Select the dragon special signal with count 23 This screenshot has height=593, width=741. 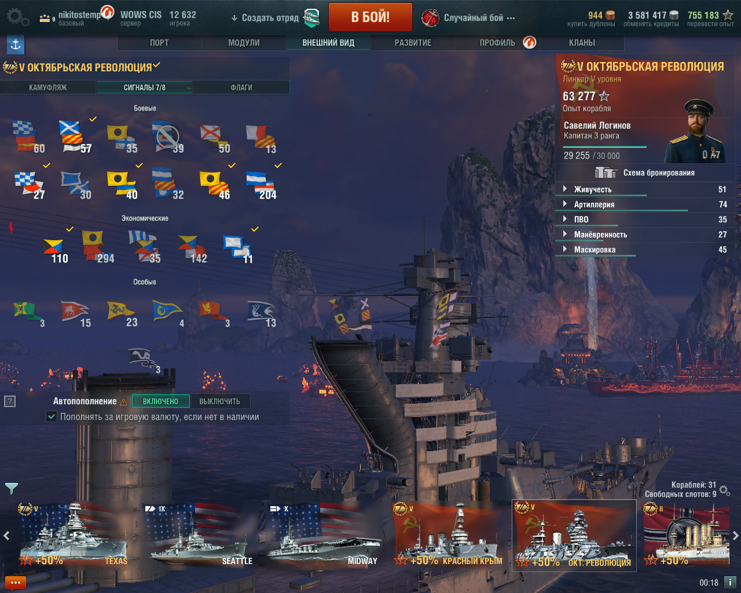click(122, 313)
